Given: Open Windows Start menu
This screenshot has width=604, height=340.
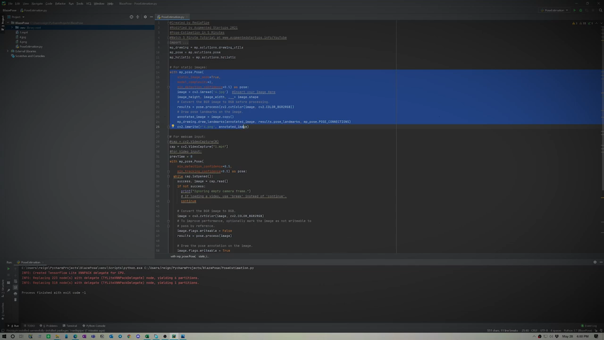Looking at the screenshot, I should pyautogui.click(x=3, y=337).
